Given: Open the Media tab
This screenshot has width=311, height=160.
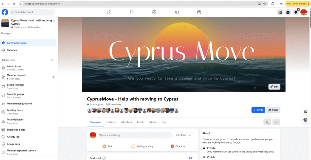Looking at the screenshot, I should pyautogui.click(x=153, y=122).
